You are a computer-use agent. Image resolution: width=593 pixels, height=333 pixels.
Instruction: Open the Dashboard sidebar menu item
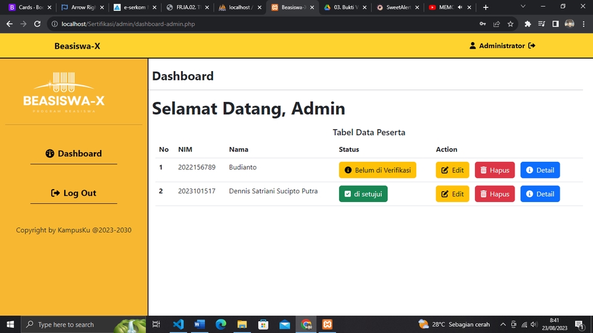point(74,153)
